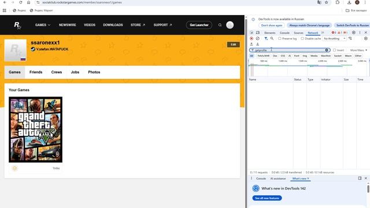Open Network panel settings gear
370x208 pixels.
point(366,39)
